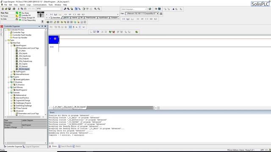Pin the Controller Organizer panel
Viewport: 271px width, 152px height.
click(x=42, y=26)
